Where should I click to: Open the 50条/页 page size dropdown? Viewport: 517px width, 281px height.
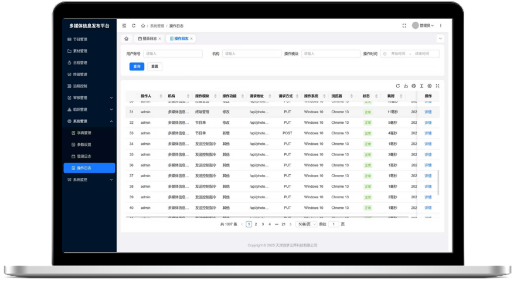pos(307,224)
